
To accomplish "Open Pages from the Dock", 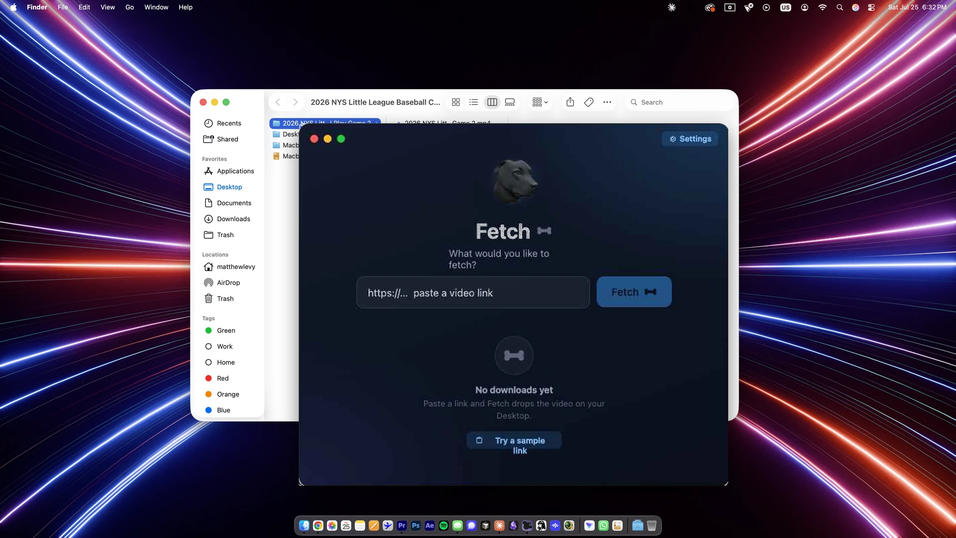I will pyautogui.click(x=374, y=526).
